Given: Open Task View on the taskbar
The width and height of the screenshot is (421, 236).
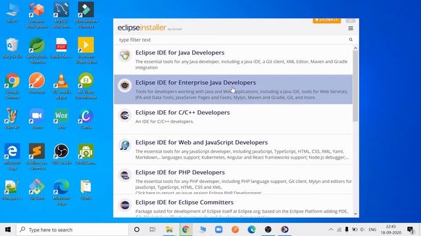Looking at the screenshot, I should click(x=153, y=229).
